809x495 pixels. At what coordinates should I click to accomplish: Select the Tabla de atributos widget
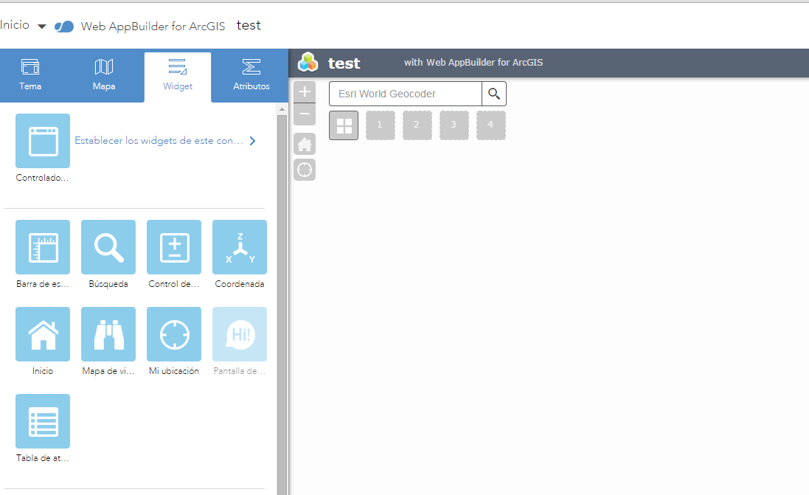pos(43,421)
